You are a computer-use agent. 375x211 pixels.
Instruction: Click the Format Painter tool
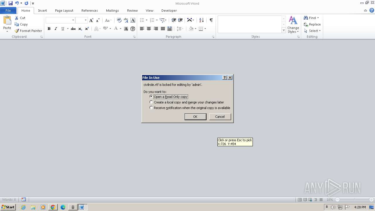(28, 31)
